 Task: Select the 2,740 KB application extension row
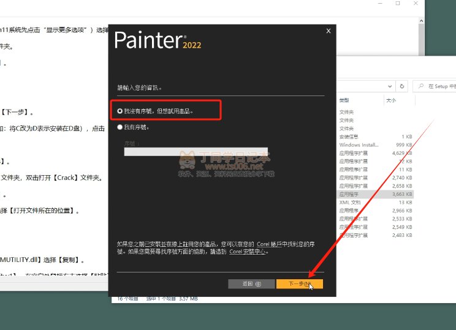376,178
